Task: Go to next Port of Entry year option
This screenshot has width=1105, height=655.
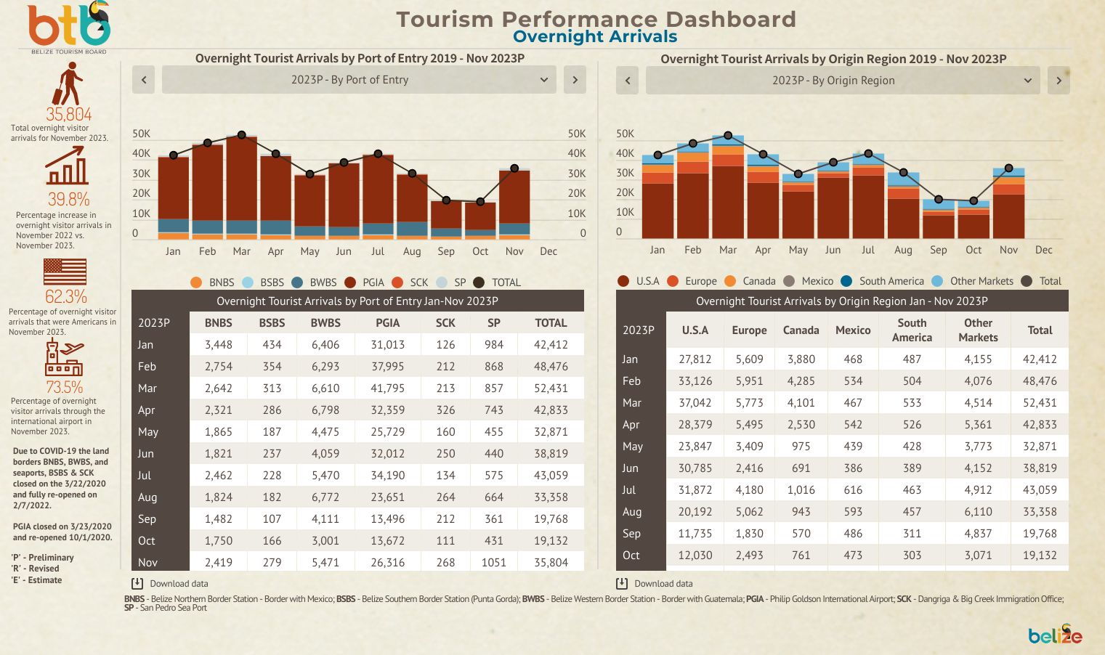Action: coord(575,80)
